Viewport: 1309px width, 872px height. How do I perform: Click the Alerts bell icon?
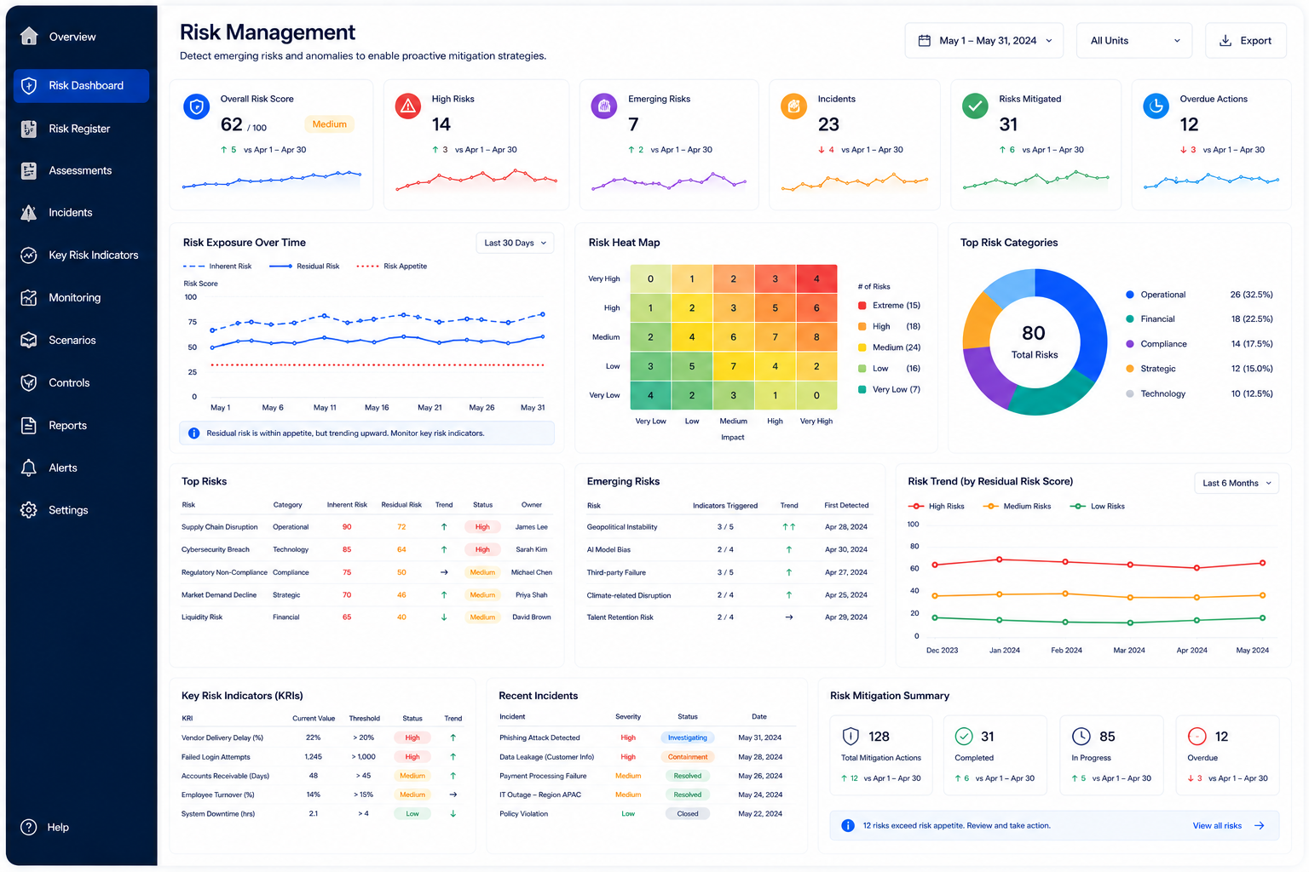[29, 468]
